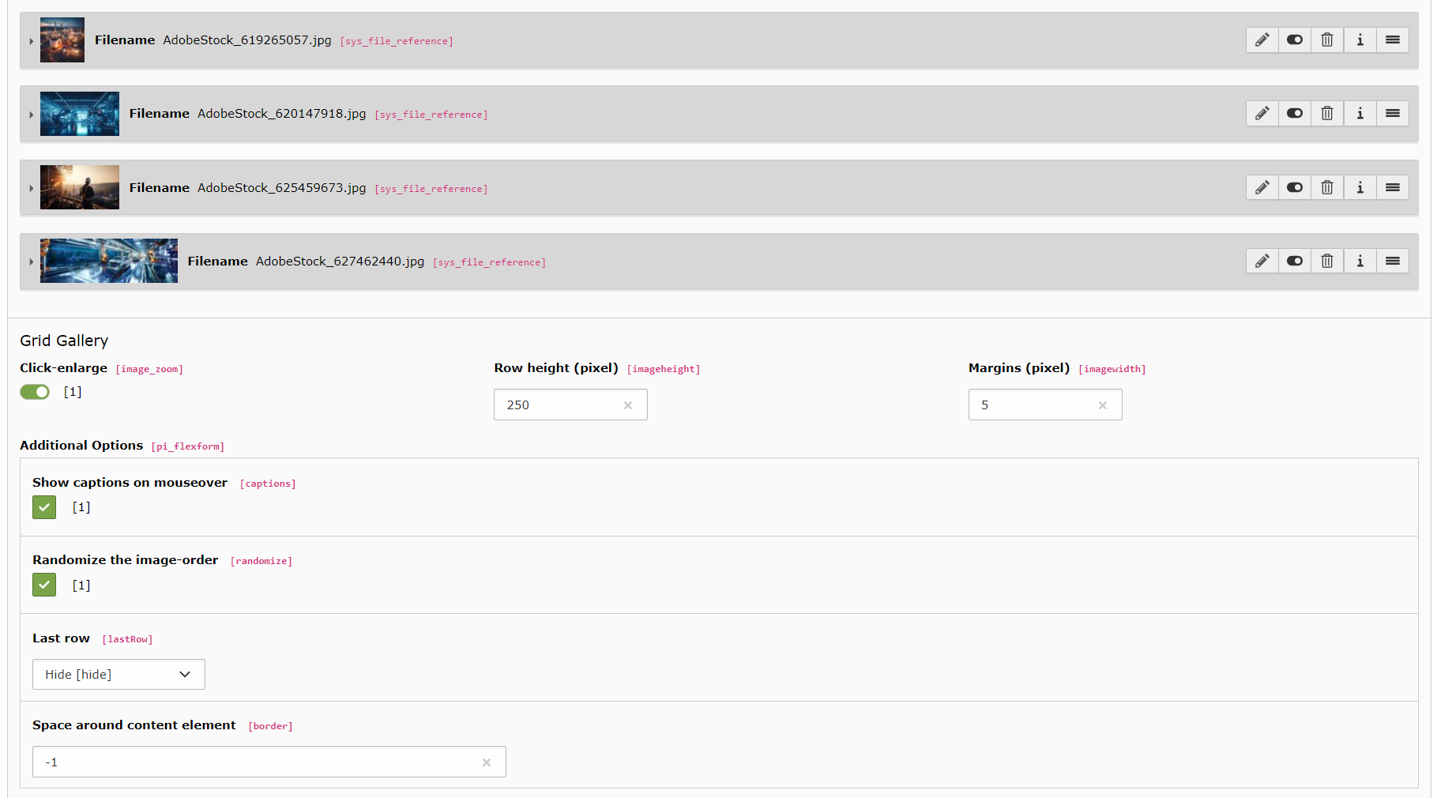Delete the AdobeStock_625459673.jpg reference

(x=1327, y=188)
